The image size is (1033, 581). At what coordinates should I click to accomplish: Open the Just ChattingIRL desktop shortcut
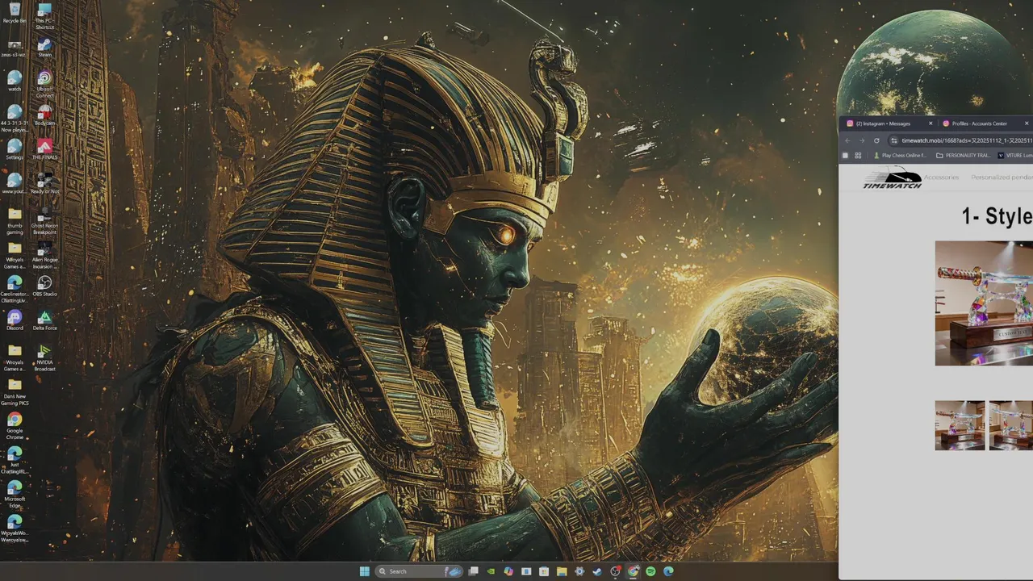[15, 460]
